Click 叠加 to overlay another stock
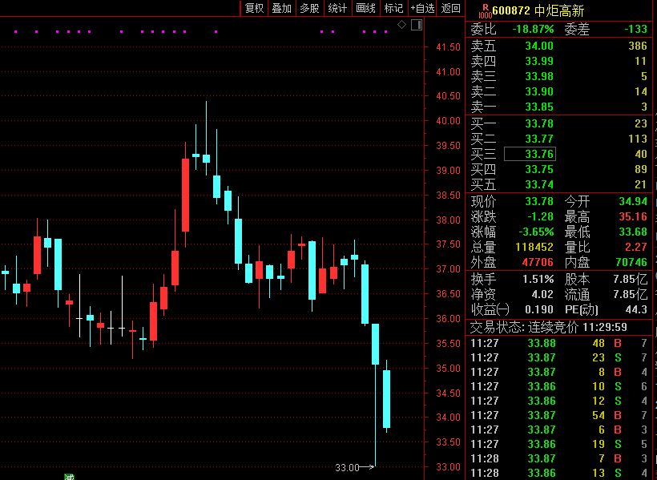The image size is (657, 480). click(281, 8)
